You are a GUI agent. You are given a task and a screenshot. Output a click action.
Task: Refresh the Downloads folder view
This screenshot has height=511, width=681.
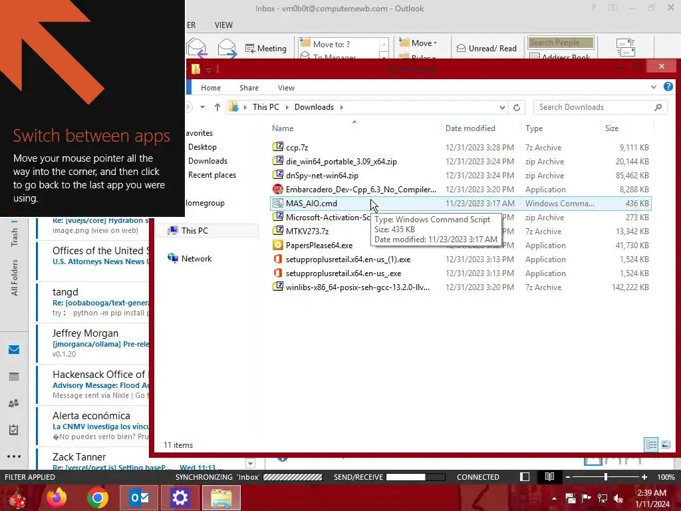516,107
